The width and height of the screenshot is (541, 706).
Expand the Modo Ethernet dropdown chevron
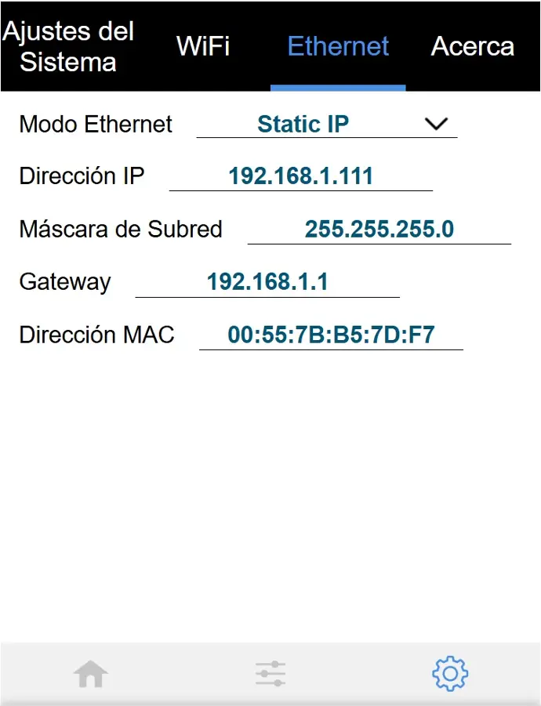435,124
